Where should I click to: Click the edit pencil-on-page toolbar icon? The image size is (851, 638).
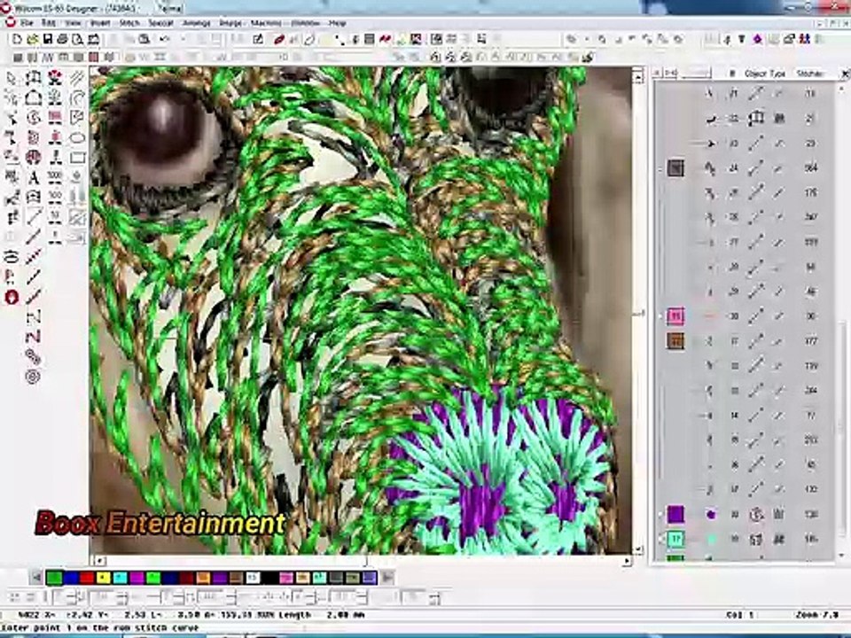coord(258,39)
